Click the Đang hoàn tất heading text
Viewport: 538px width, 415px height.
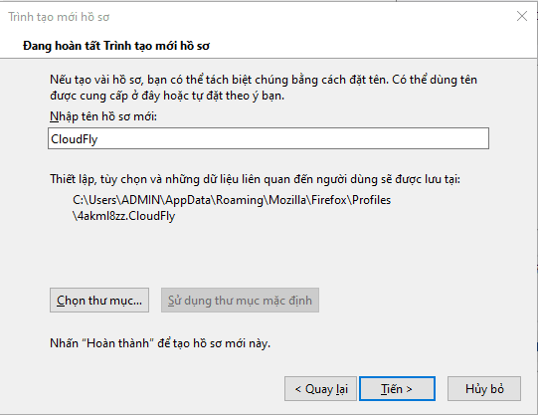pos(116,46)
